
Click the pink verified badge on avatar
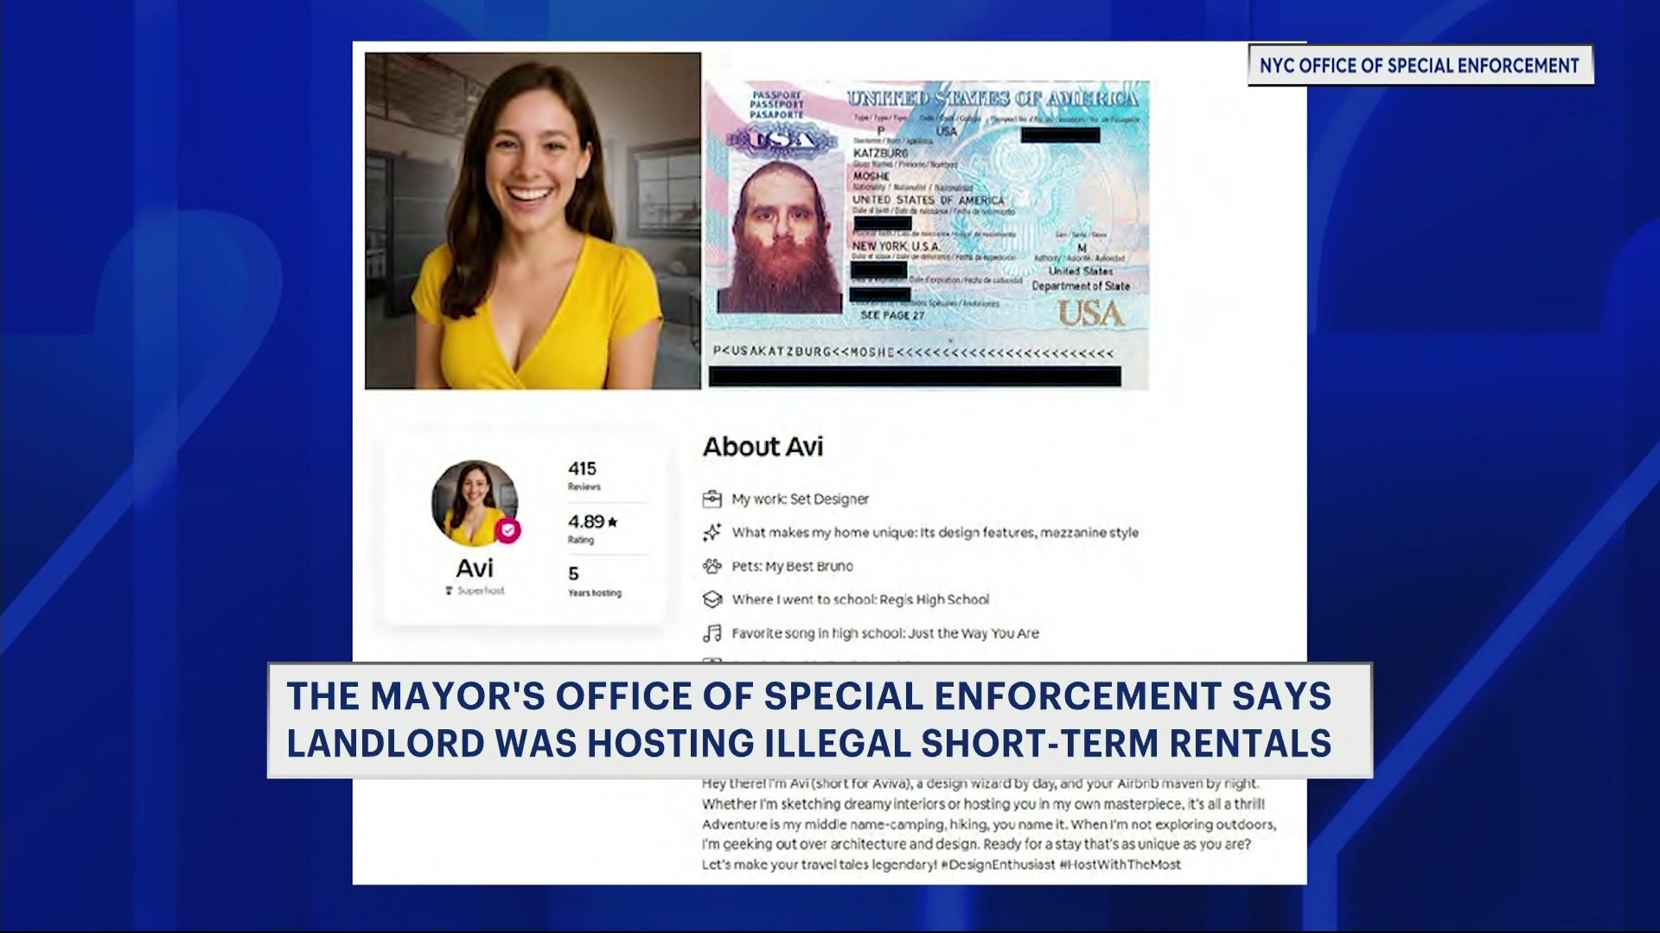[508, 530]
